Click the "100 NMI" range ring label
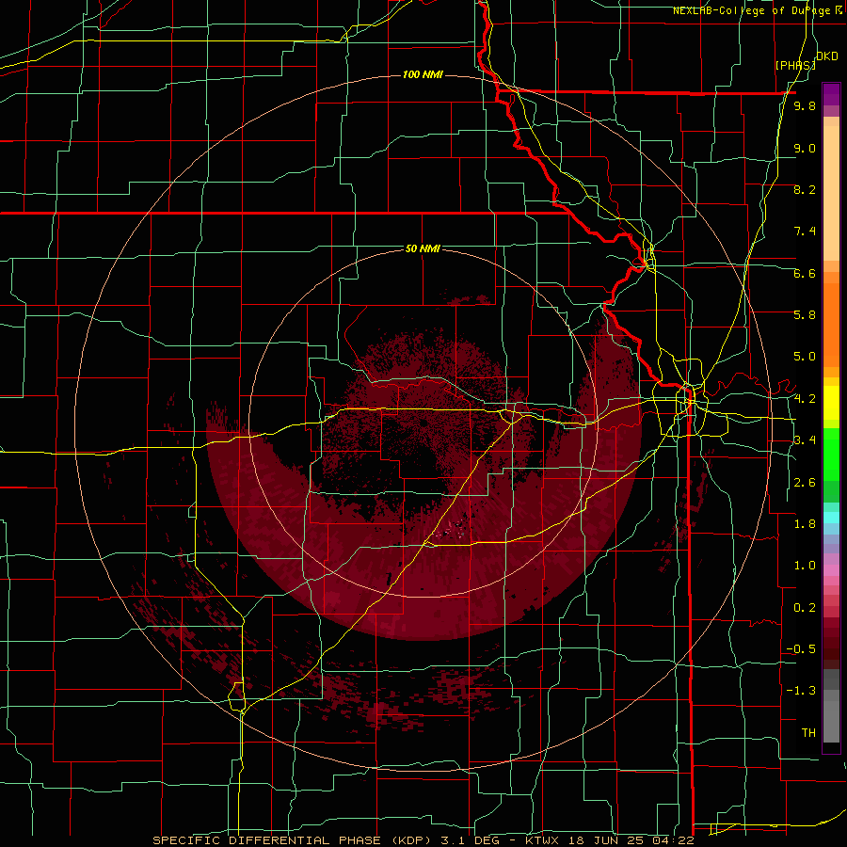Viewport: 847px width, 847px height. [423, 74]
